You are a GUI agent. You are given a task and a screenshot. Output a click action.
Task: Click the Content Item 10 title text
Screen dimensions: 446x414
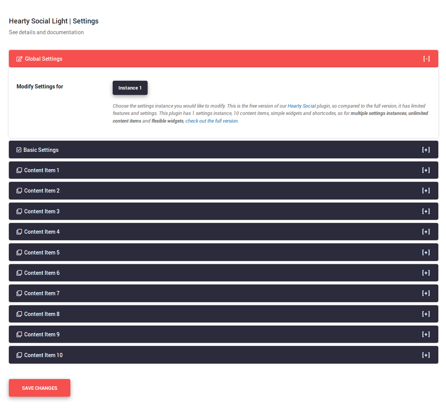(x=43, y=355)
